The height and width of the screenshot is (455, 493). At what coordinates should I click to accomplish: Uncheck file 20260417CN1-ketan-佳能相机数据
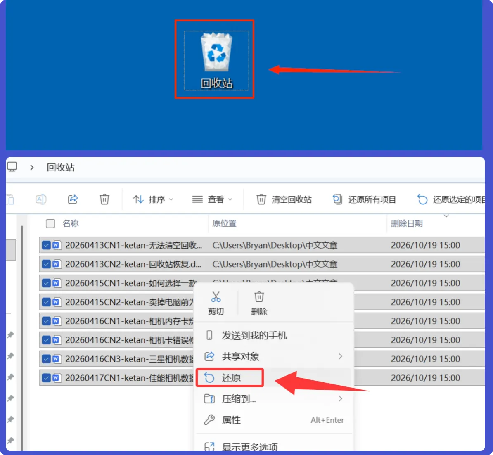click(46, 378)
